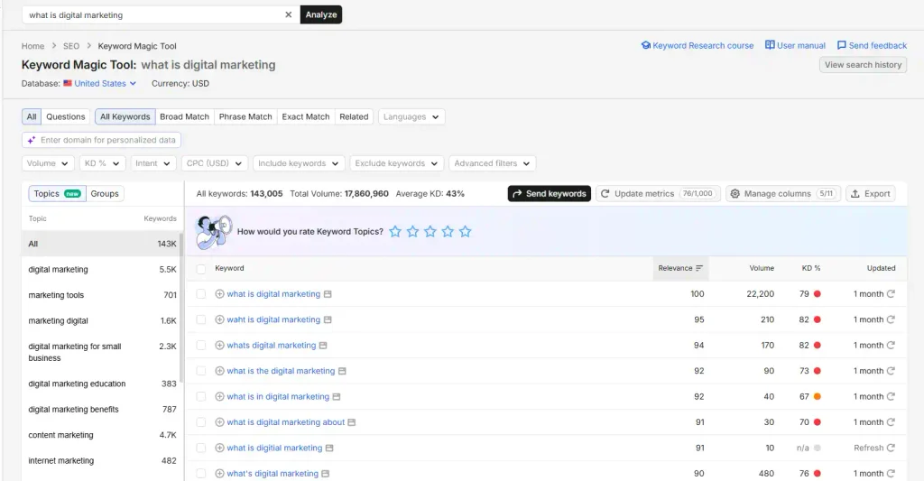Open SERP icon after 'what is digital marketing about'

tap(352, 422)
